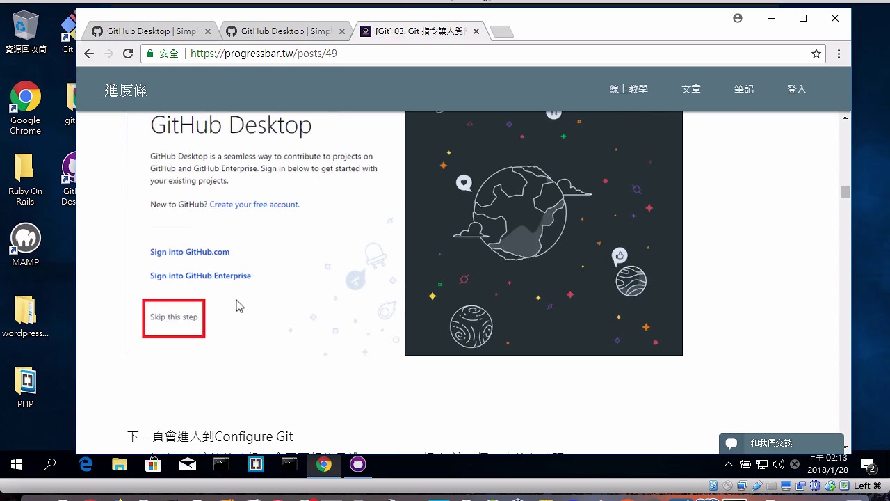Viewport: 890px width, 501px height.
Task: Select the 資源回收筒 Recycle Bin desktop icon
Action: click(x=26, y=32)
